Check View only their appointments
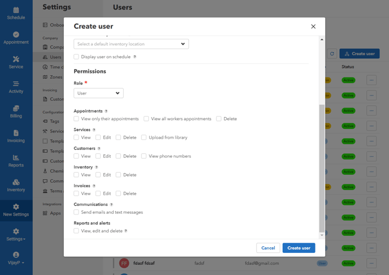The image size is (389, 275). pyautogui.click(x=76, y=119)
